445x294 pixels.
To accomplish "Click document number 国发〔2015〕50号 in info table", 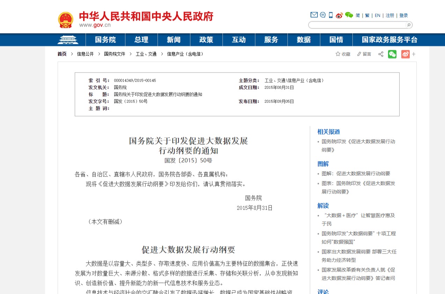I will 131,101.
